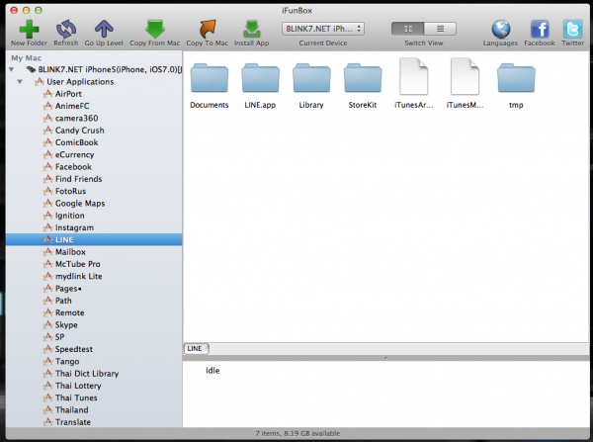
Task: Collapse the User Applications node
Action: [20, 82]
